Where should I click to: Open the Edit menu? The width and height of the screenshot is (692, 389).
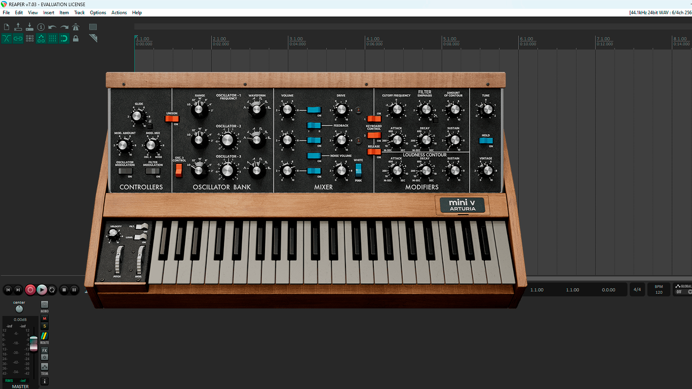coord(19,13)
